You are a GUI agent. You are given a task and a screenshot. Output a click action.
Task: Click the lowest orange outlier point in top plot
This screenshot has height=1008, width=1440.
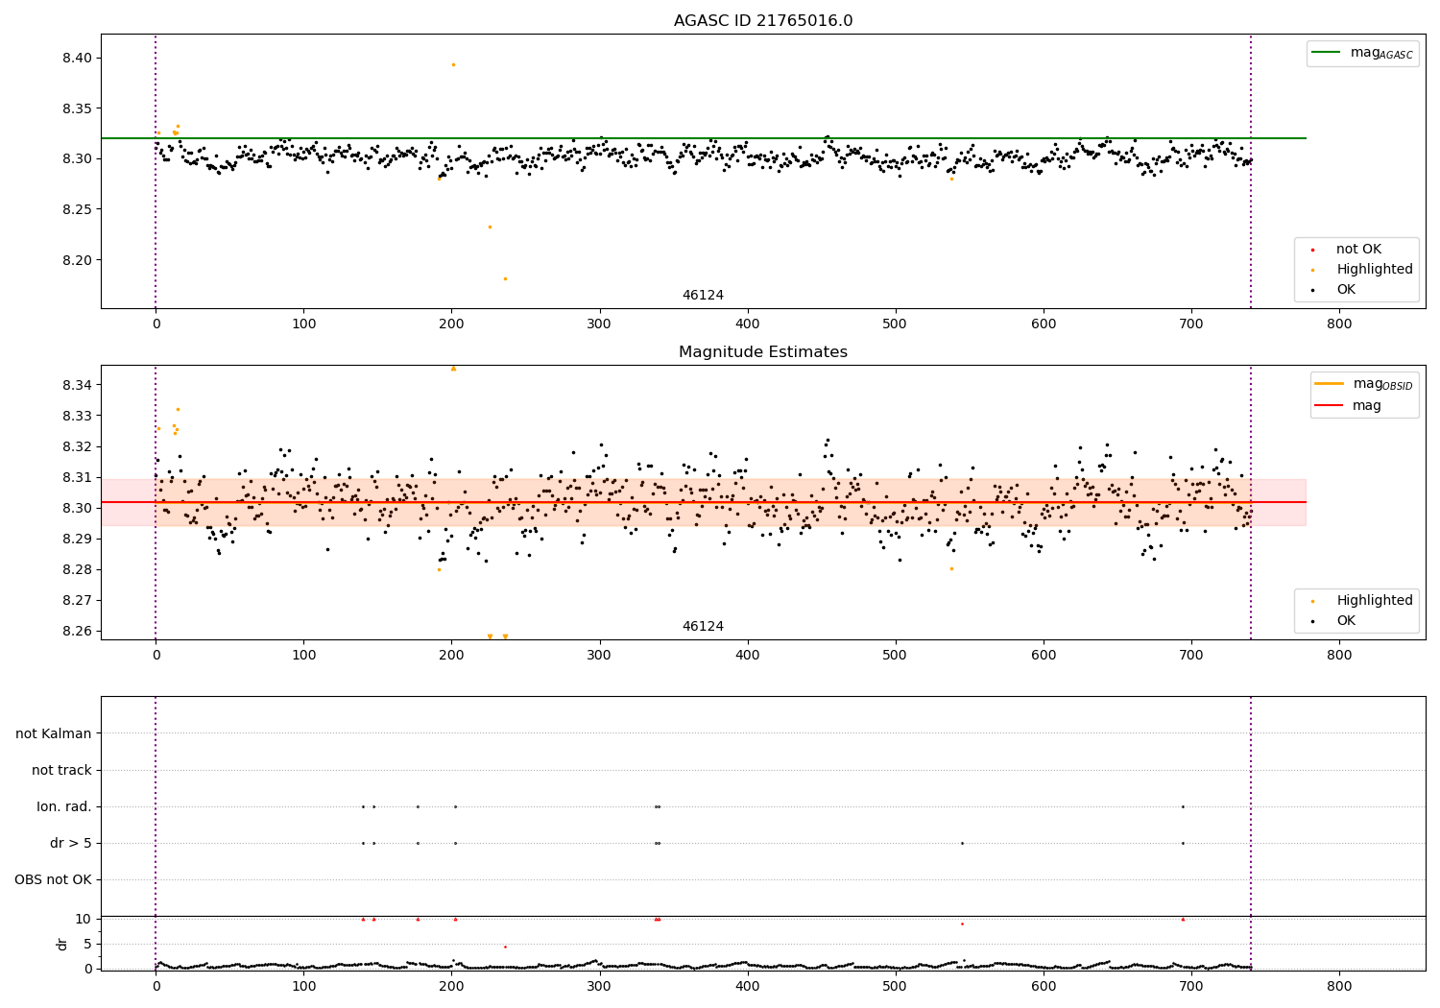[505, 278]
